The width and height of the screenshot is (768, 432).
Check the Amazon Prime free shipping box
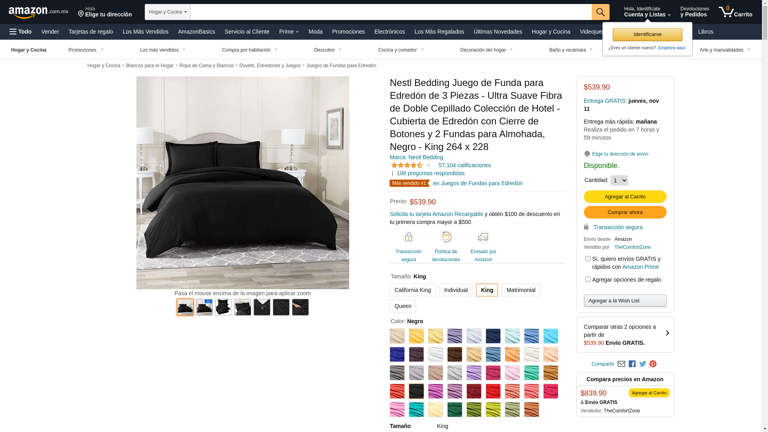(x=588, y=259)
